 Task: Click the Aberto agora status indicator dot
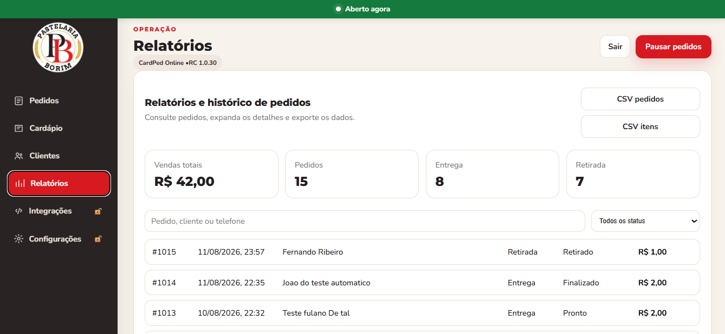coord(338,9)
